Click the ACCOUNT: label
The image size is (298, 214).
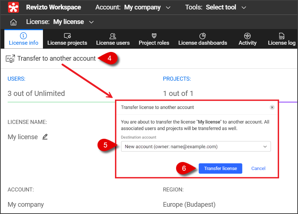(x=21, y=190)
